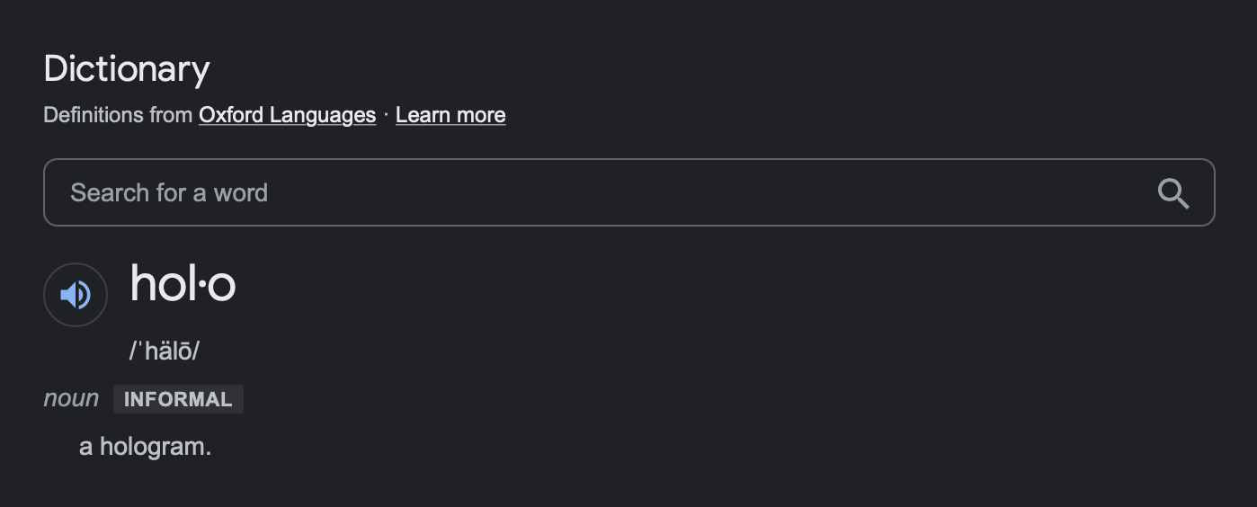The image size is (1257, 507).
Task: Follow the Learn more link
Action: [450, 115]
